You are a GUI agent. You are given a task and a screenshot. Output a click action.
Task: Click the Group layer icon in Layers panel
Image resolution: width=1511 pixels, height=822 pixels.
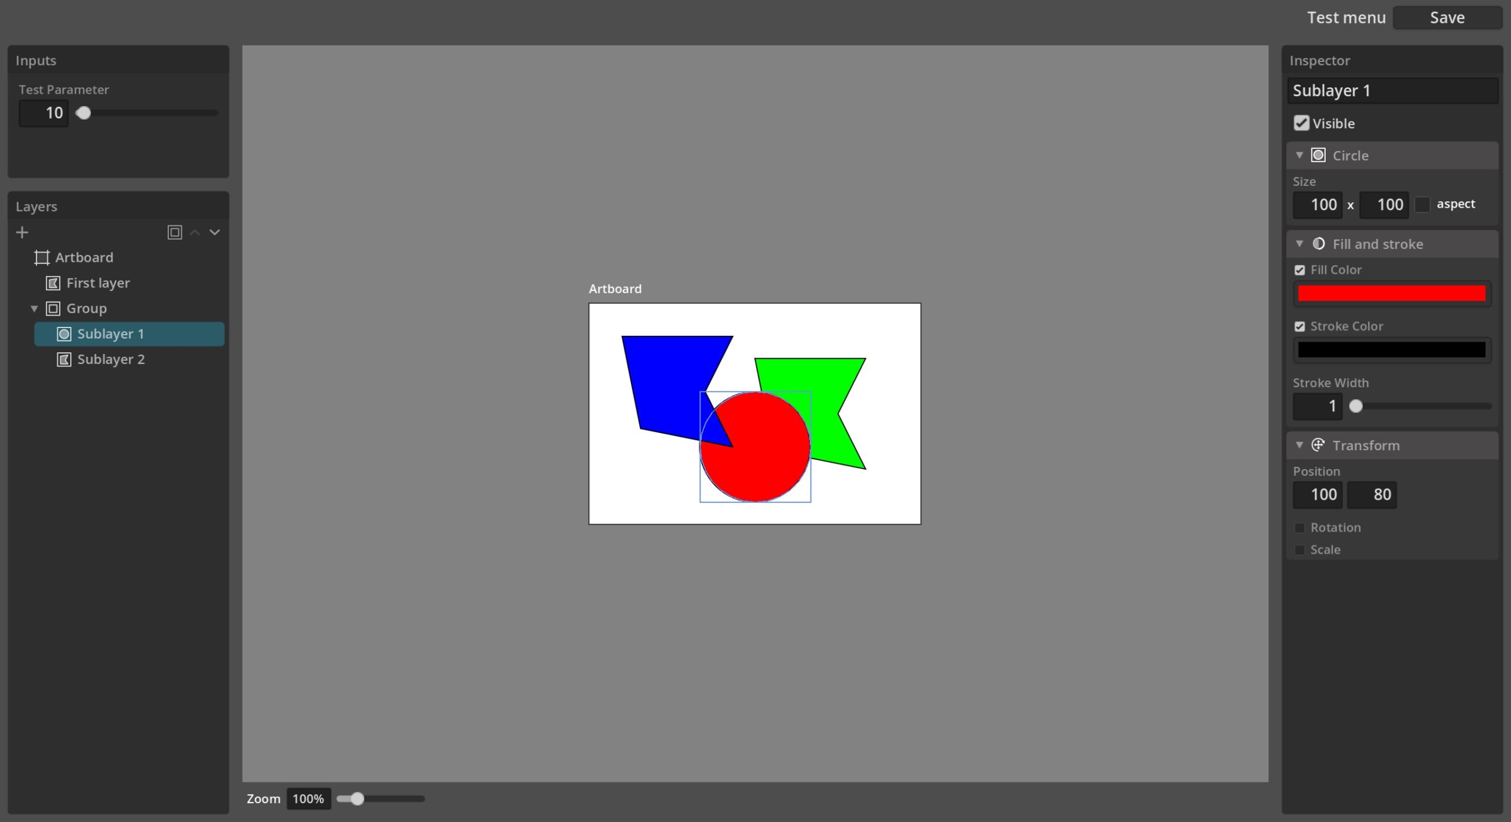tap(54, 308)
